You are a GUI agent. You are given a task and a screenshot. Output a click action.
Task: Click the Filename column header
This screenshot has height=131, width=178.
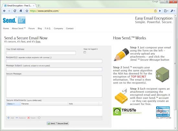(44, 104)
